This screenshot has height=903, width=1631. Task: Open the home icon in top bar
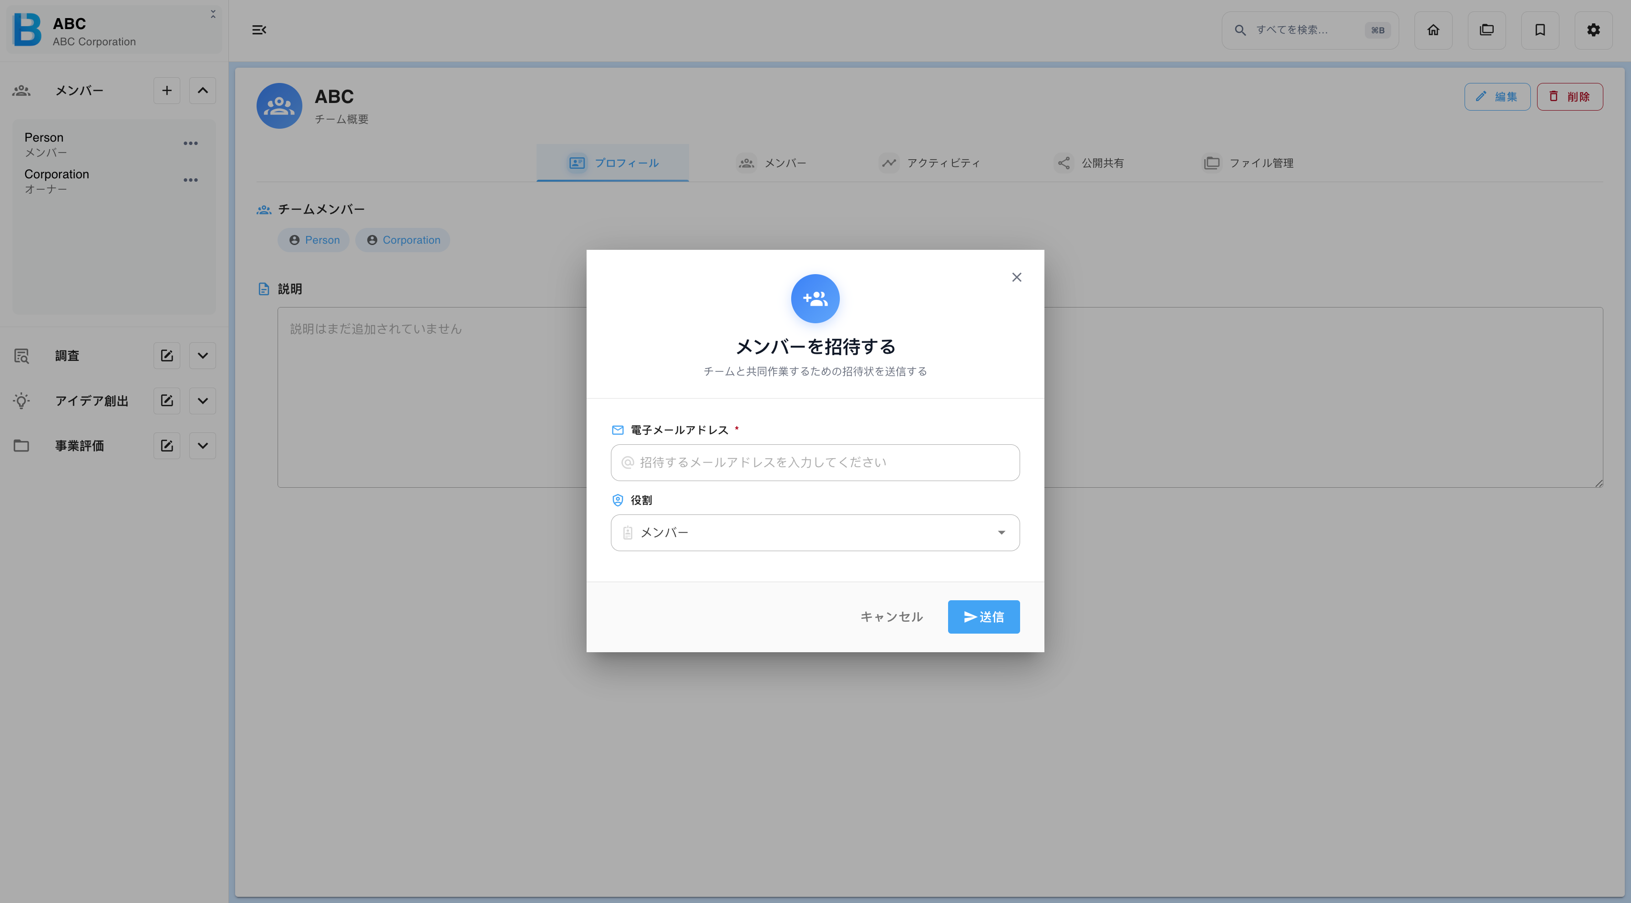(x=1433, y=30)
